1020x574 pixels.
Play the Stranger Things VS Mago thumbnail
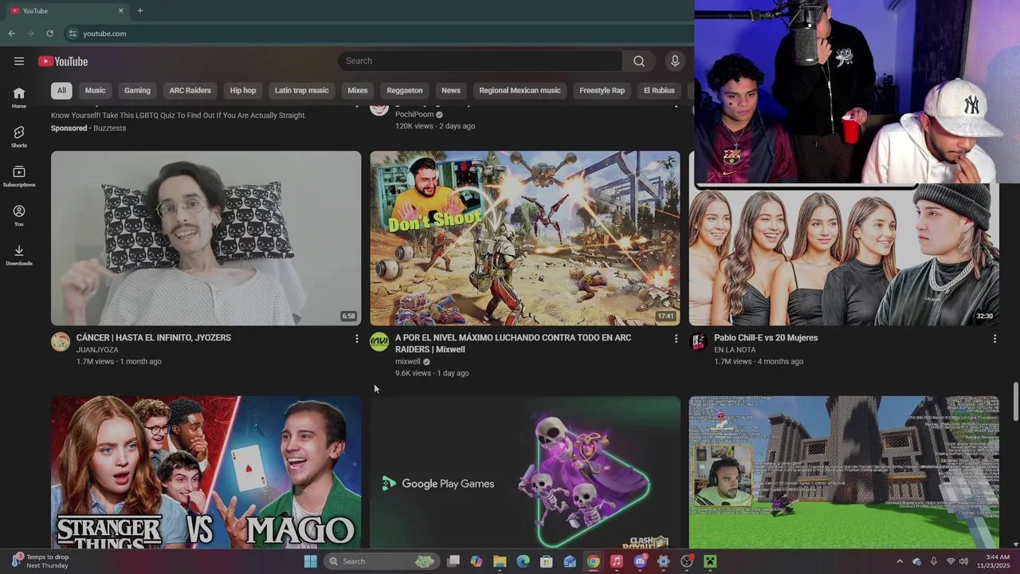point(206,472)
